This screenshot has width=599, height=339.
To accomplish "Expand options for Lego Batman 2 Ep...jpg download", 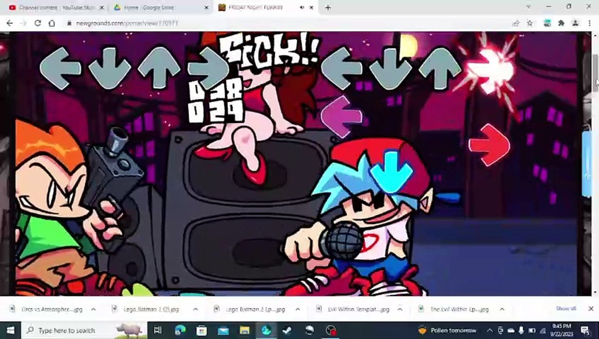I will (298, 309).
